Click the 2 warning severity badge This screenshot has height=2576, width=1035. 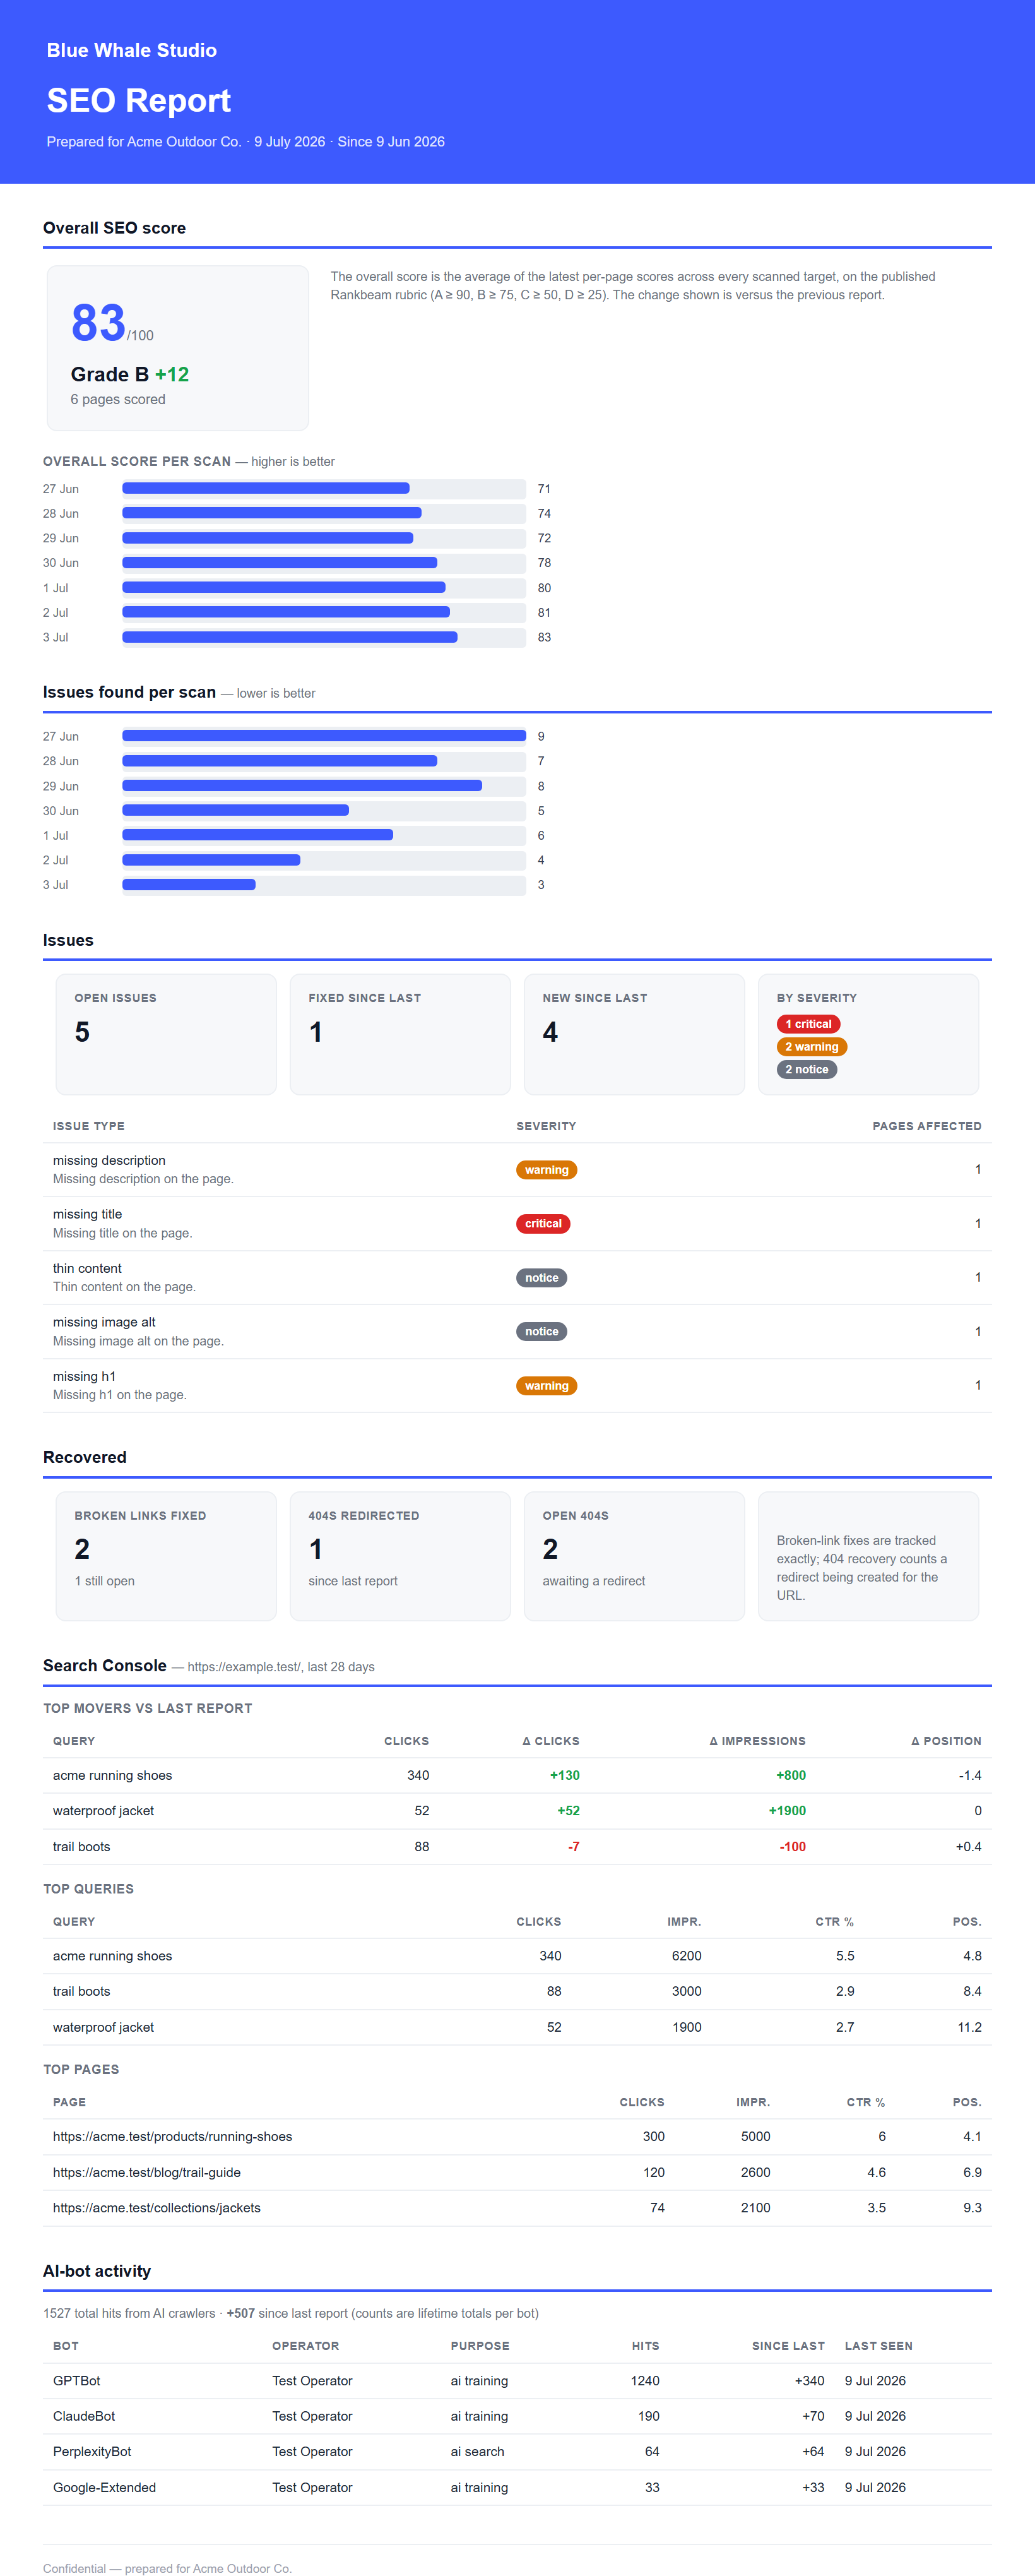tap(812, 1047)
